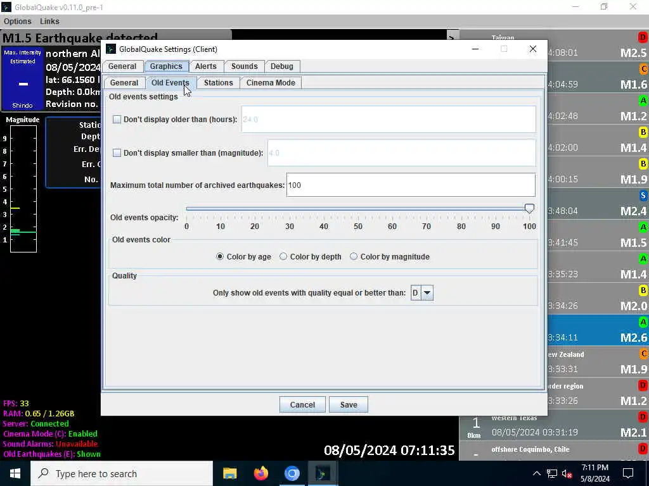This screenshot has height=486, width=649.
Task: Click the smaller than magnitude input field
Action: tap(401, 153)
